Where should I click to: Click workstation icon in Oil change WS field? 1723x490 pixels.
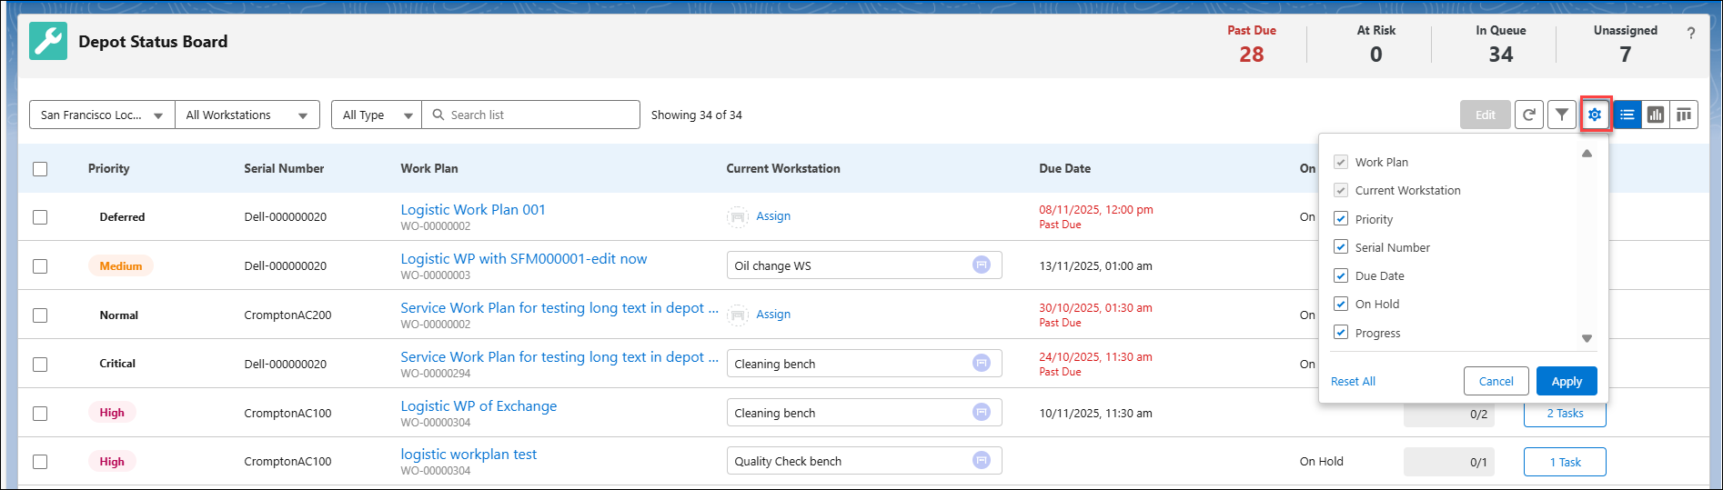click(x=982, y=265)
